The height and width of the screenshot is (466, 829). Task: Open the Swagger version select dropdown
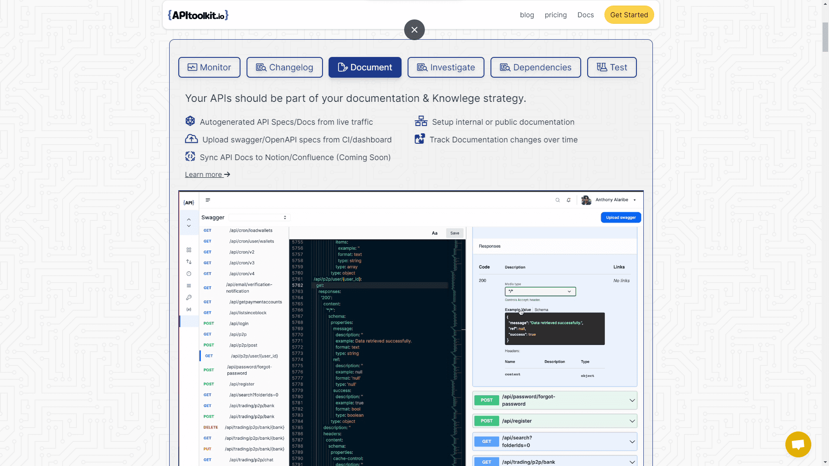coord(259,218)
